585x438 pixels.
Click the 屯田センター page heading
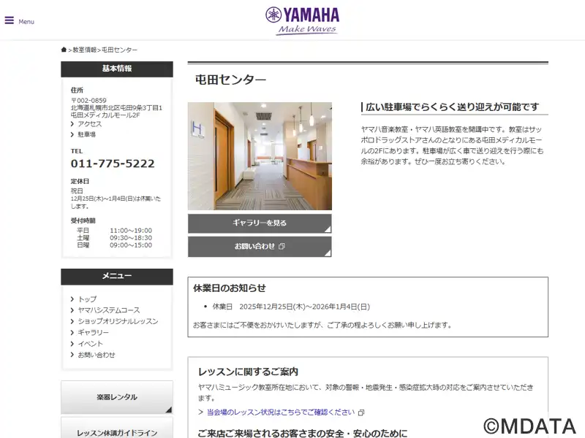pyautogui.click(x=230, y=80)
